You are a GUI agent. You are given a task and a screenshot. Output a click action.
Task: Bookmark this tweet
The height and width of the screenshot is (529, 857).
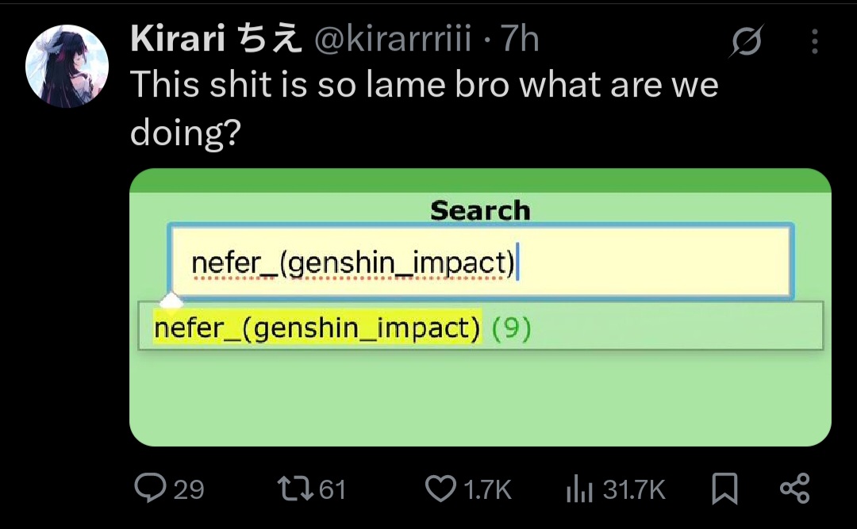coord(724,489)
